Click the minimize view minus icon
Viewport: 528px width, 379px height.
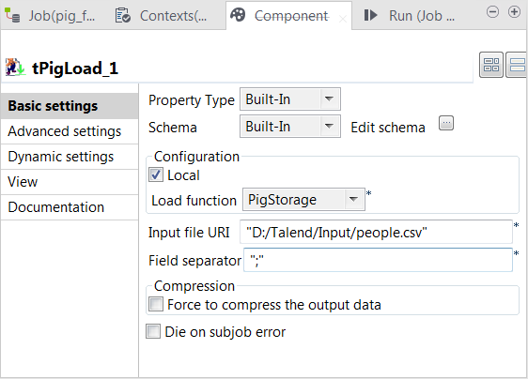[492, 12]
